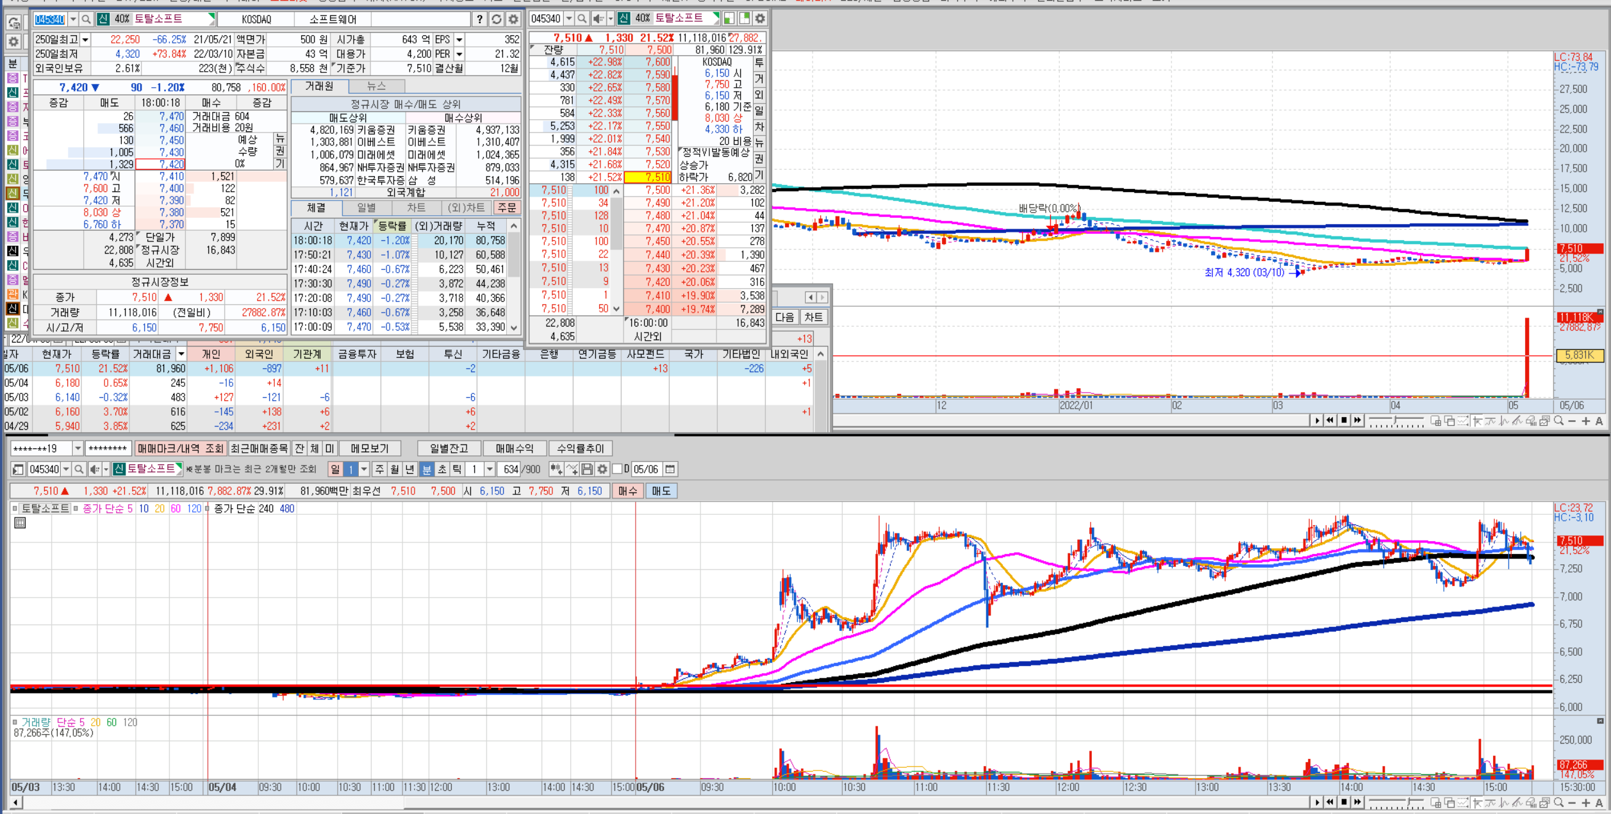1611x814 pixels.
Task: Toggle 년 (yearly) period in lower chart toolbar
Action: [410, 469]
